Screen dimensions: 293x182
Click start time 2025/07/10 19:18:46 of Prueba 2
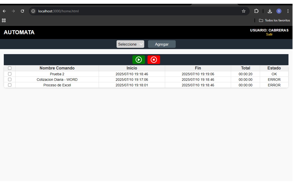pos(132,74)
